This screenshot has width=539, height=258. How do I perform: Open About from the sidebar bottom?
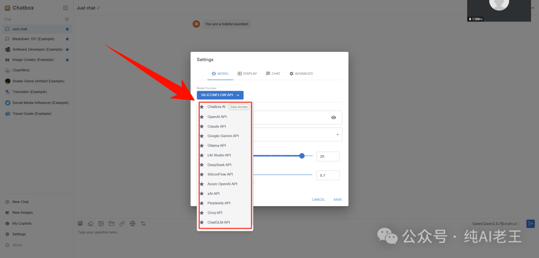click(x=37, y=245)
